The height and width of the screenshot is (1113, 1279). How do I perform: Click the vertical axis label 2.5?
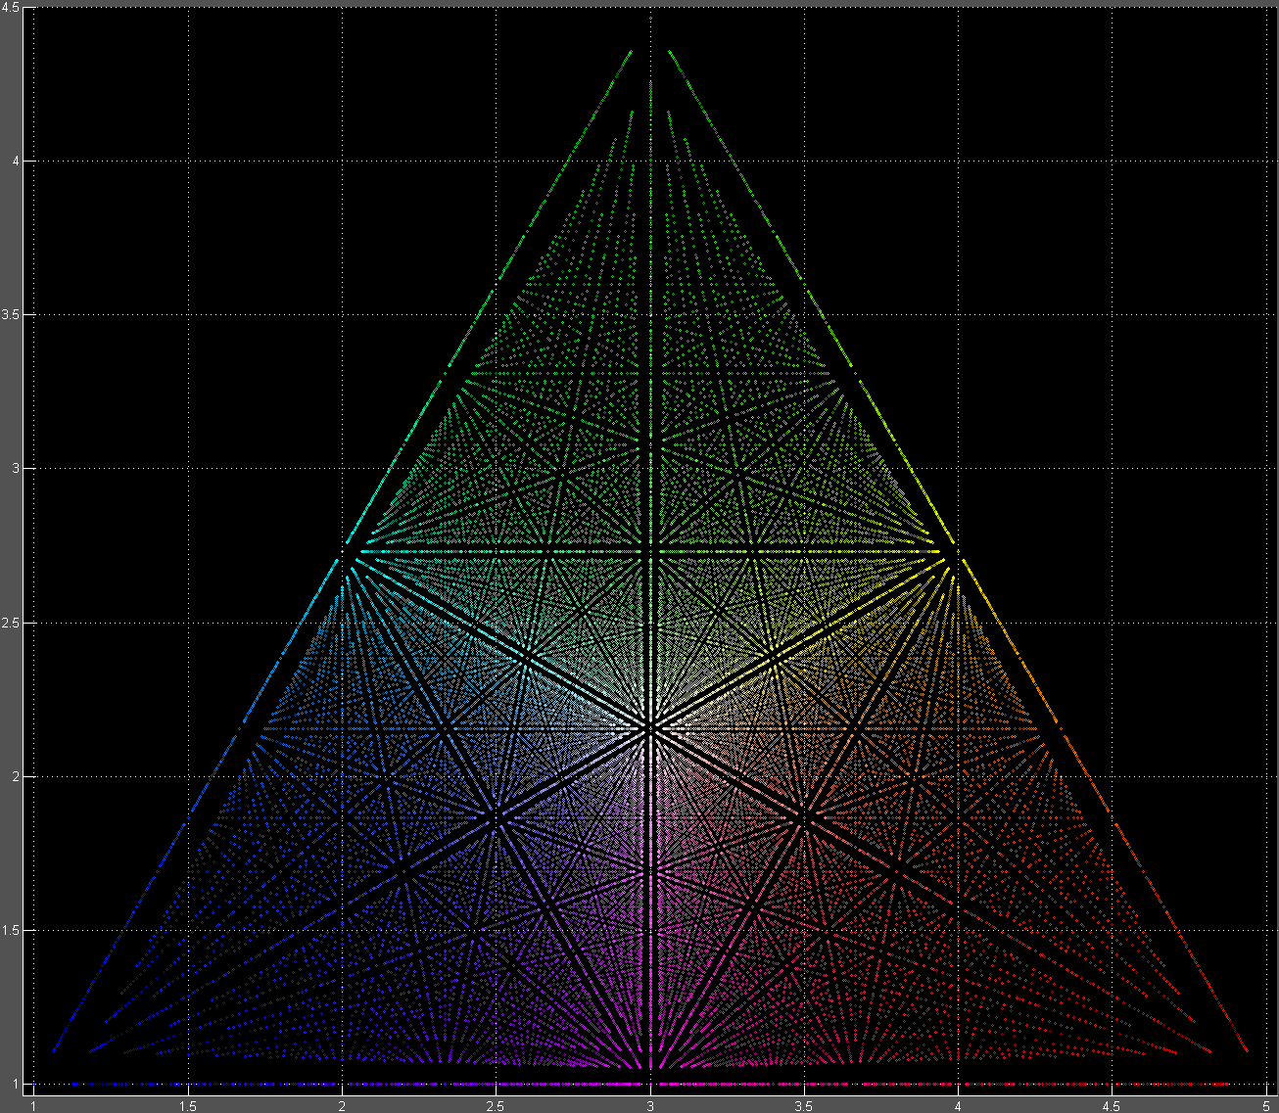pyautogui.click(x=13, y=624)
